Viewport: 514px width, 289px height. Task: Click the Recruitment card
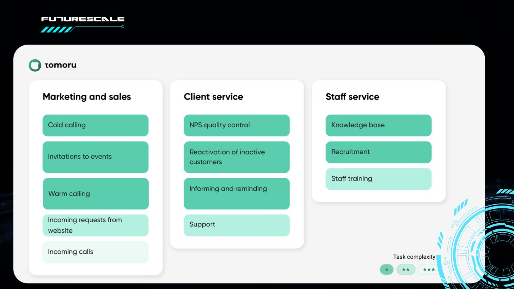[378, 152]
